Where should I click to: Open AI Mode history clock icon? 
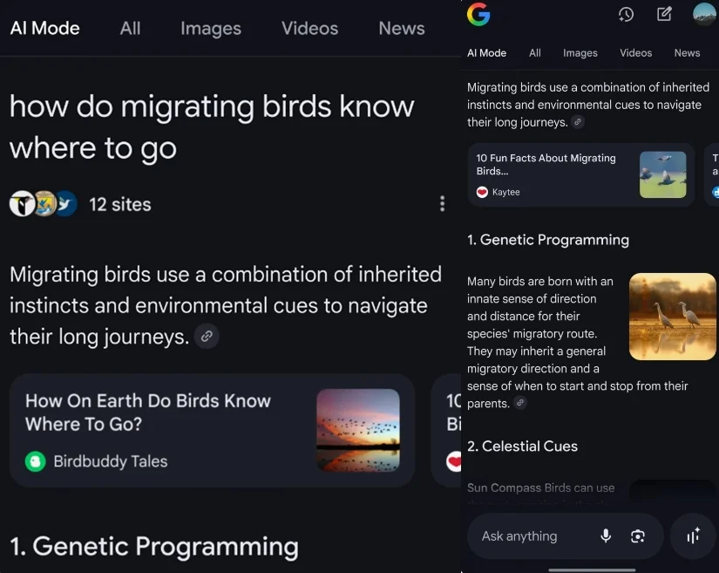(626, 14)
